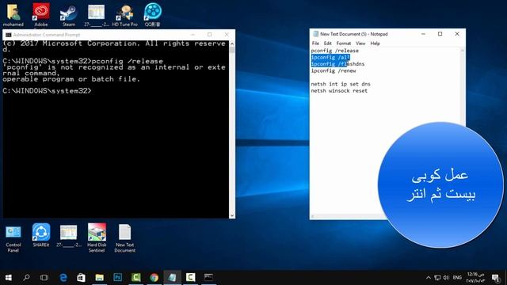Viewport: 507px width, 285px height.
Task: Select the Hard Disk Sentinel desktop icon
Action: tap(97, 237)
